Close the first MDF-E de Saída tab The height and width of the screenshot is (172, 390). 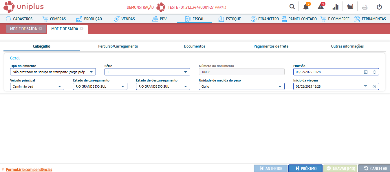pos(41,28)
